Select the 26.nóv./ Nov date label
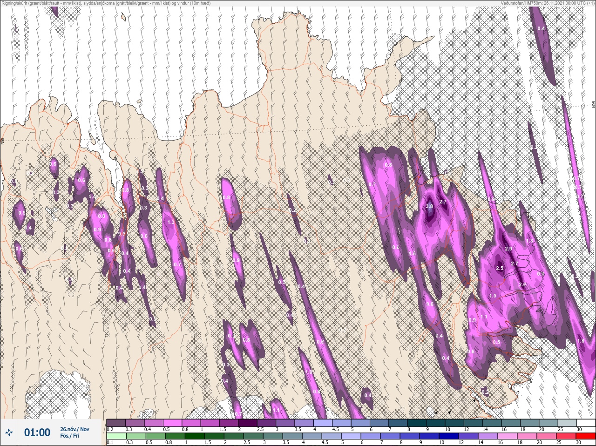Viewport: 596px width, 446px height. pyautogui.click(x=74, y=429)
